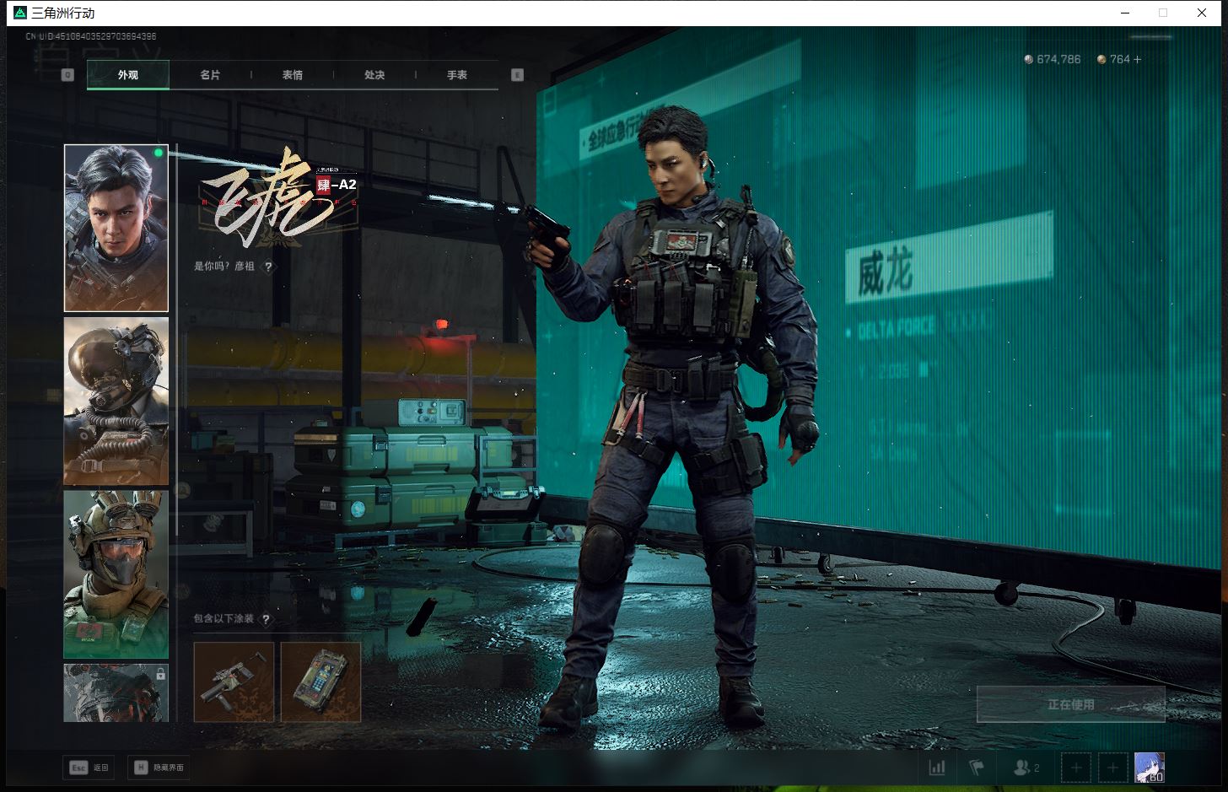Select the green camouflage soldier skin thumbnail
This screenshot has height=792, width=1228.
point(116,574)
